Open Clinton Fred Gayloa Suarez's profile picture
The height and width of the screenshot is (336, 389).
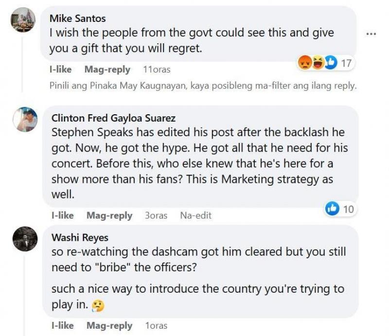point(25,119)
